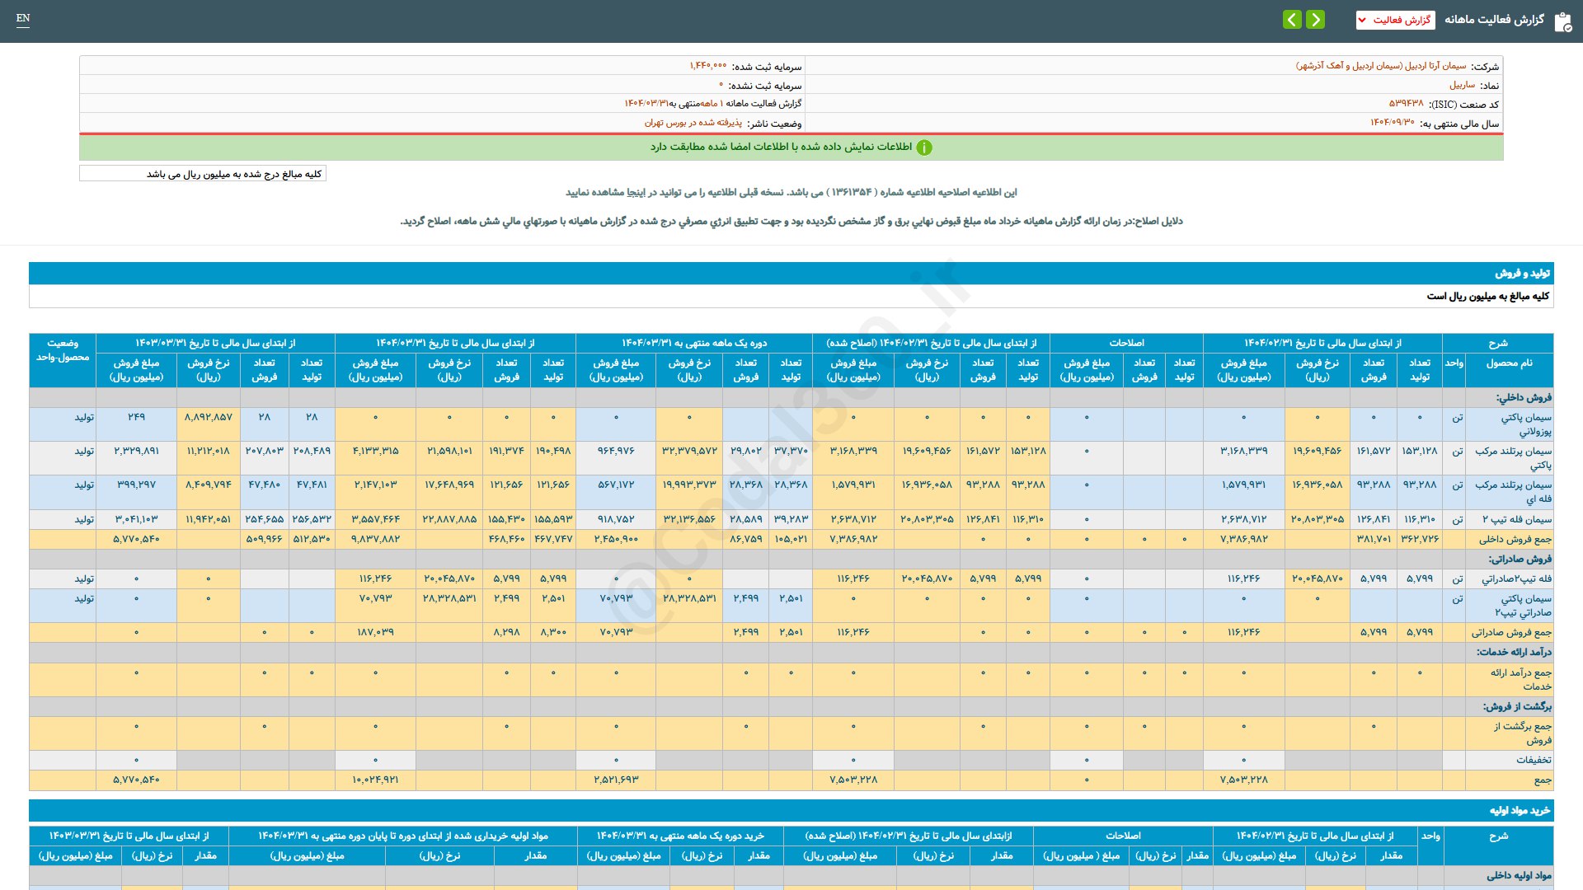Click cell value ۲,۴۵۰,۹۰۰
Screen dimensions: 1583x890
tap(616, 539)
